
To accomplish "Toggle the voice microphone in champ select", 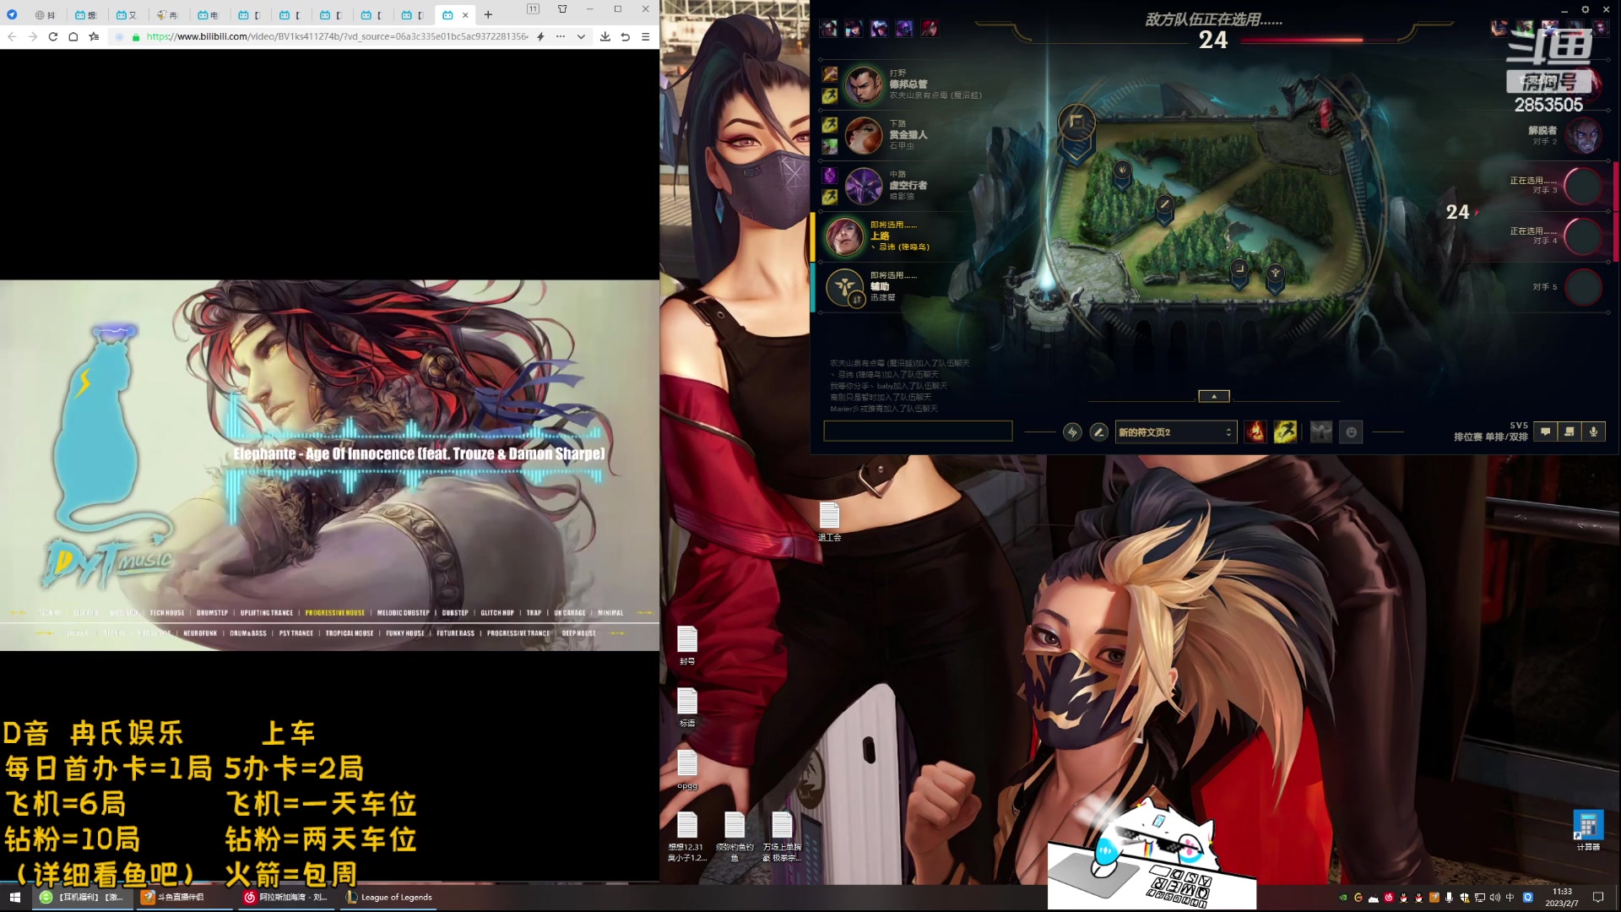I will (1593, 432).
